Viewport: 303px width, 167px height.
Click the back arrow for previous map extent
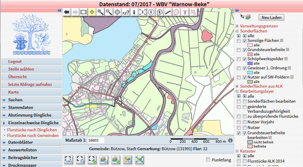pos(67,12)
